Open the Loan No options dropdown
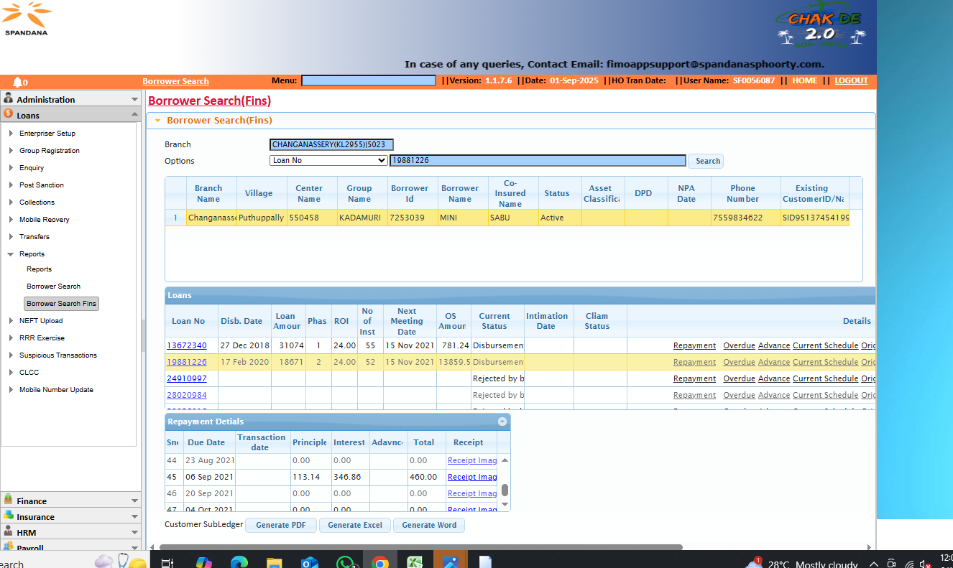 (x=328, y=161)
